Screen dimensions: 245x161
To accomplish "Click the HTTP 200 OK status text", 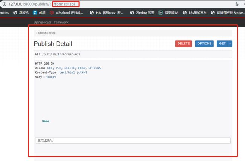I will [x=45, y=64].
